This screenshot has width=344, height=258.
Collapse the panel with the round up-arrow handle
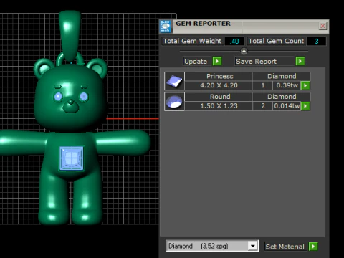(244, 51)
